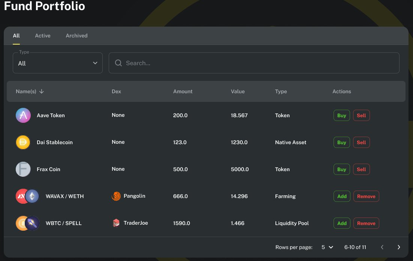
Task: Sell Aave Token
Action: click(x=361, y=115)
